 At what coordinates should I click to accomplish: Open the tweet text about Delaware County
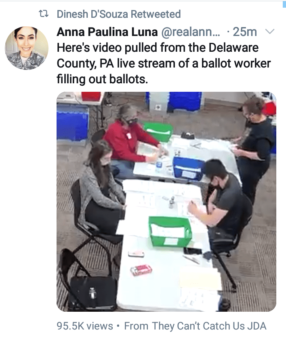164,63
